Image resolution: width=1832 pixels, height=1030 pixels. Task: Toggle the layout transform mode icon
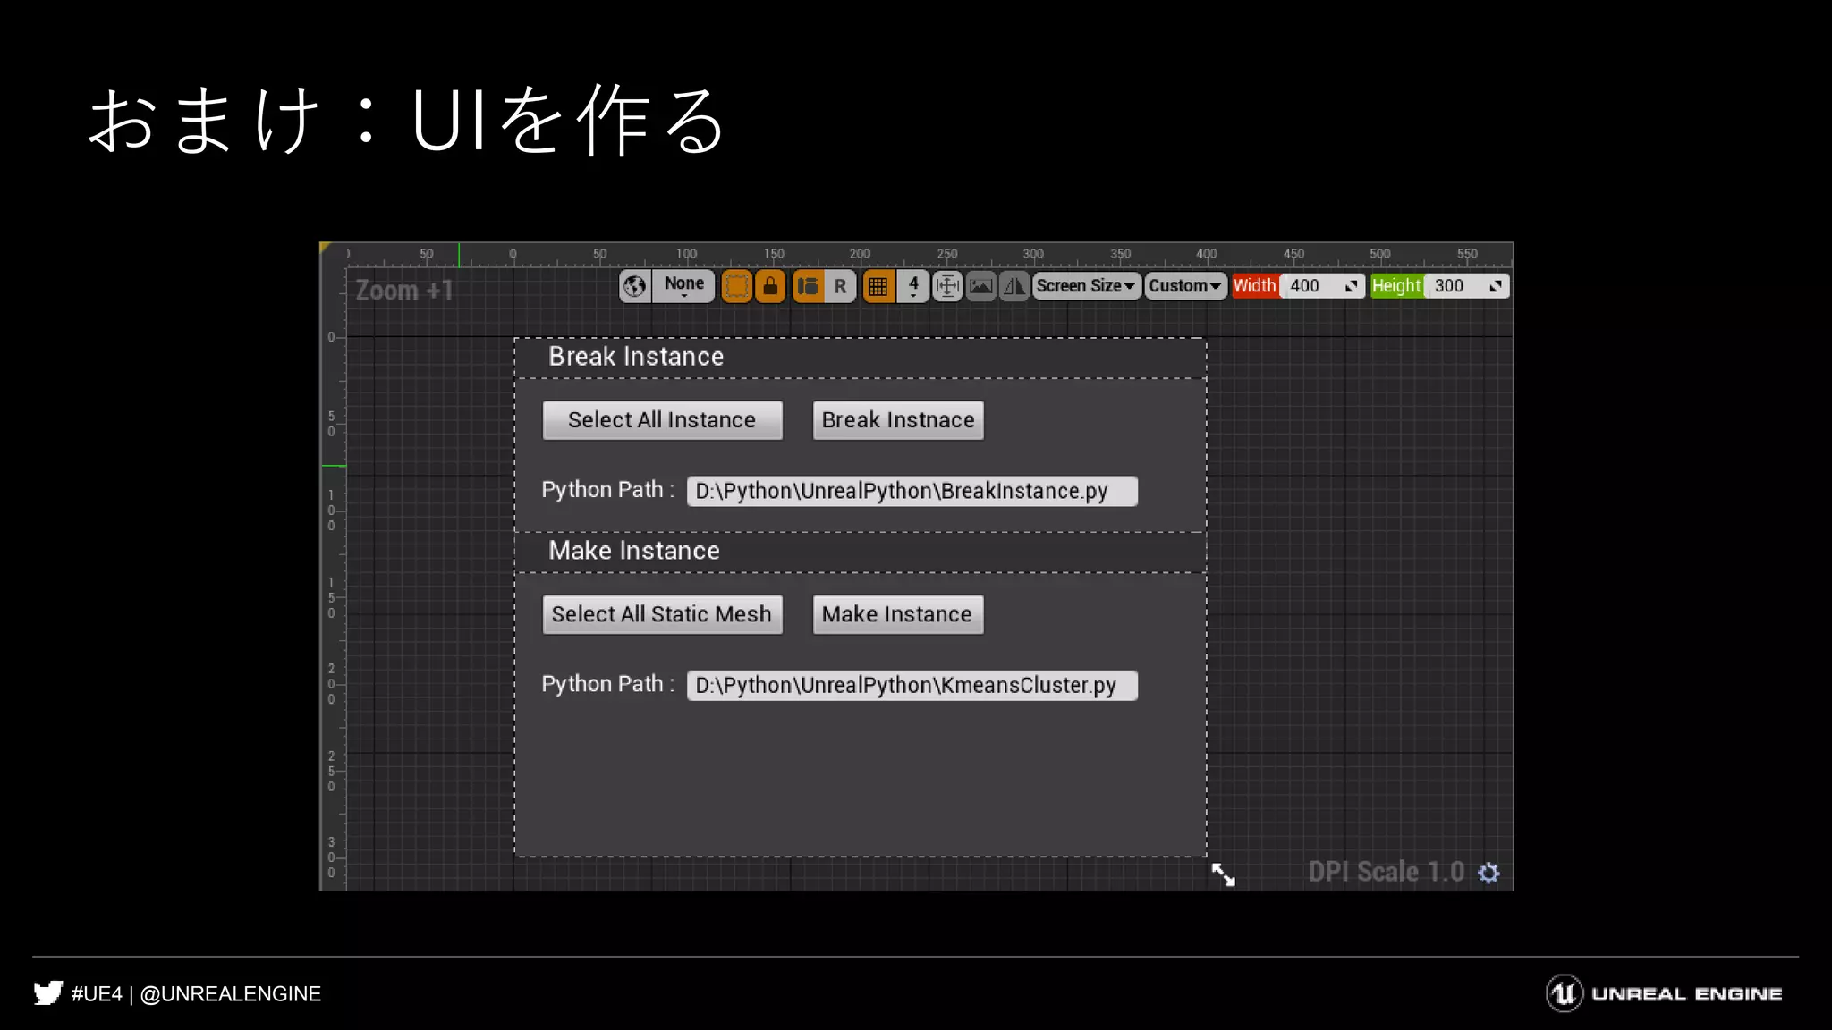tap(809, 286)
